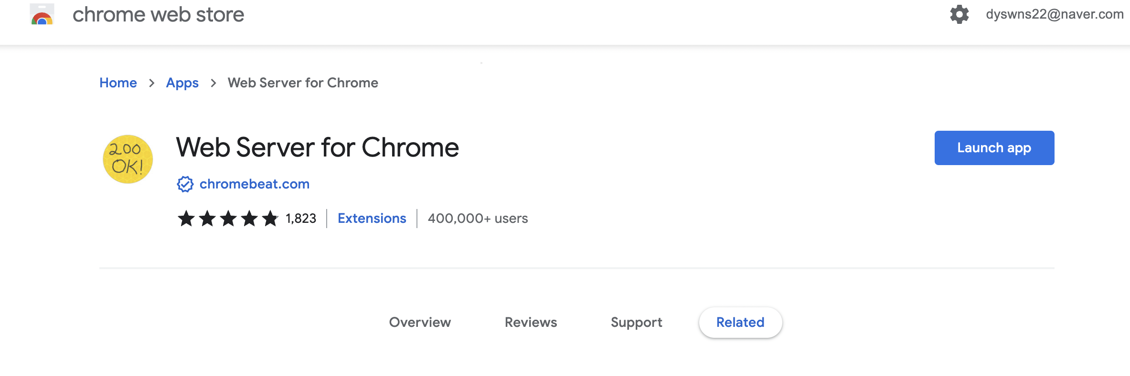Open settings via the gear icon
This screenshot has width=1130, height=376.
point(959,14)
